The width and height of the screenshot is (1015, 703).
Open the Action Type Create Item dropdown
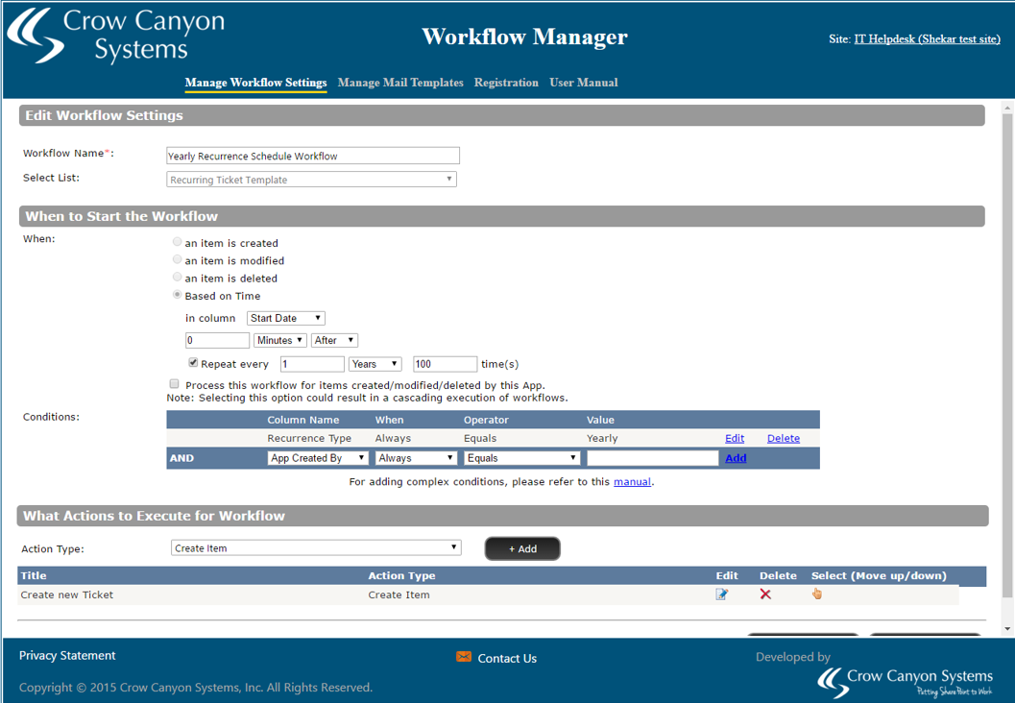pyautogui.click(x=316, y=547)
